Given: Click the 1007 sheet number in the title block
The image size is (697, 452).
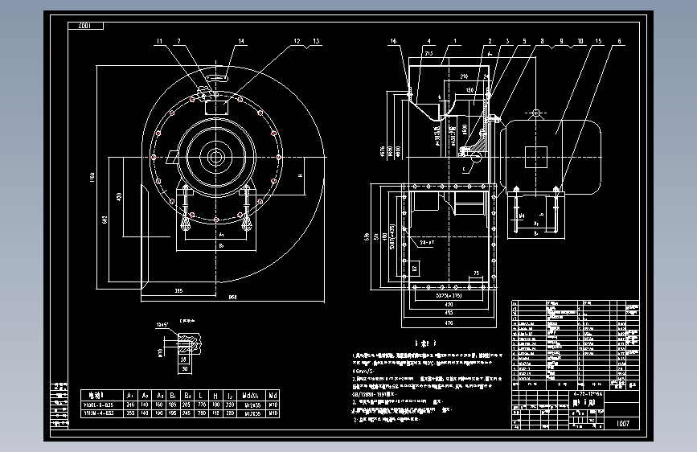Looking at the screenshot, I should [623, 424].
